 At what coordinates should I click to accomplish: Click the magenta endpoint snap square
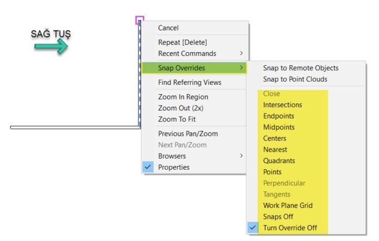coord(140,20)
